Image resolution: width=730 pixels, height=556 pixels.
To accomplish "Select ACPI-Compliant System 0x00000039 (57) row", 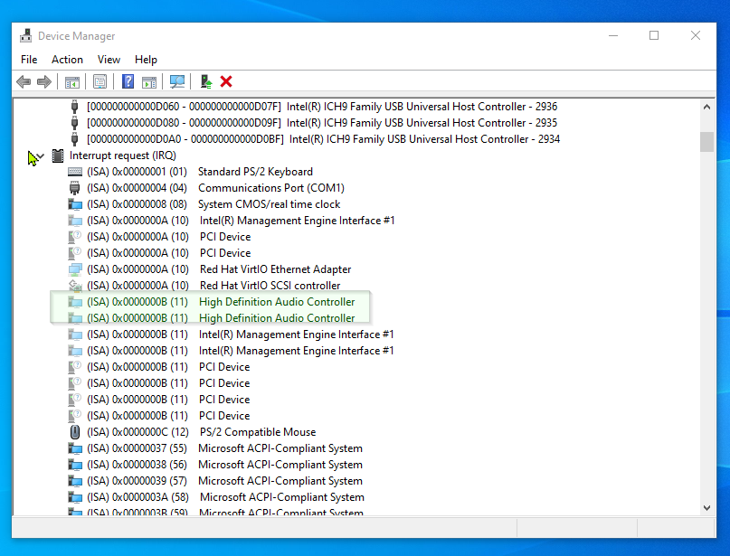I will [224, 481].
